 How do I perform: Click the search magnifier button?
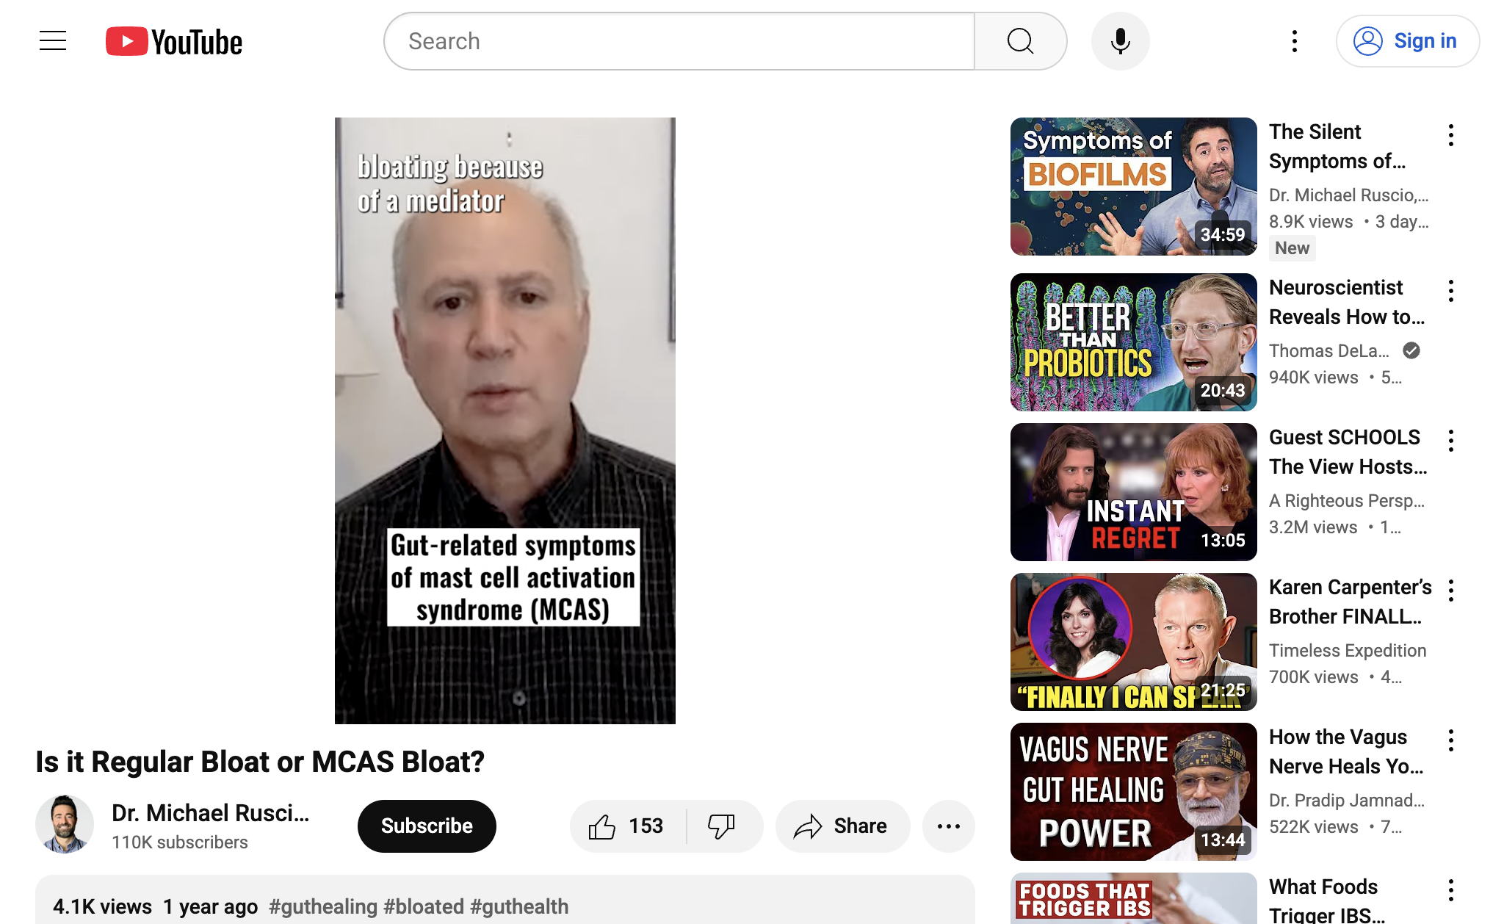coord(1020,41)
